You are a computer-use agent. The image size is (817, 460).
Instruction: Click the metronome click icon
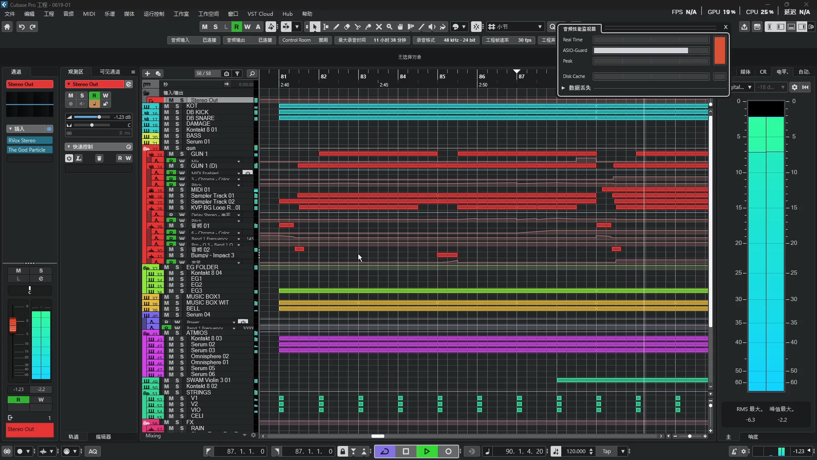pos(734,451)
